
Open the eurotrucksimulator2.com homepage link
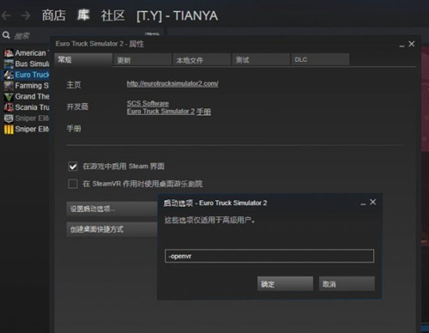pyautogui.click(x=172, y=83)
